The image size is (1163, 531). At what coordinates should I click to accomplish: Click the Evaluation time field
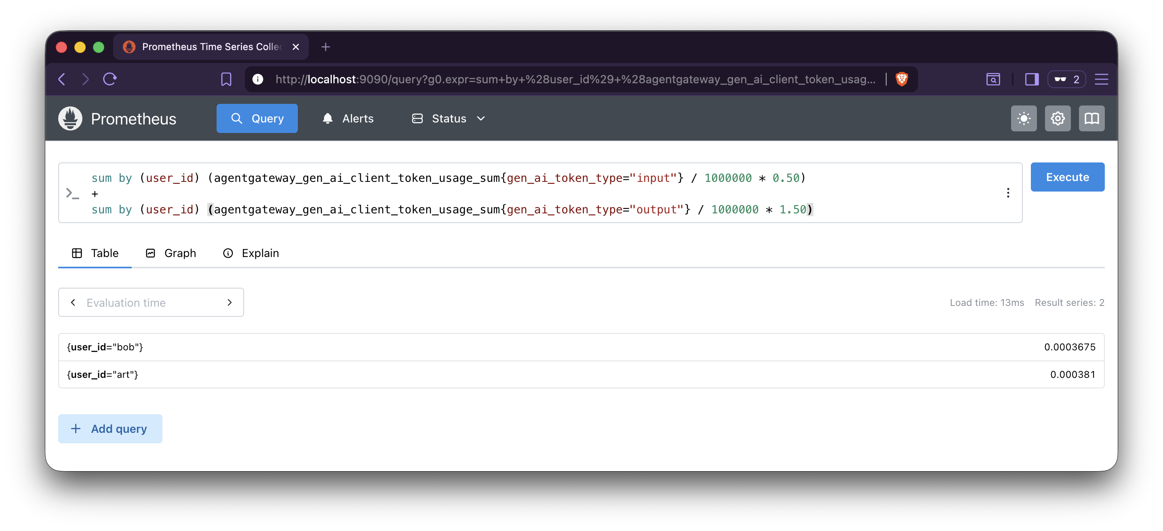click(x=151, y=303)
